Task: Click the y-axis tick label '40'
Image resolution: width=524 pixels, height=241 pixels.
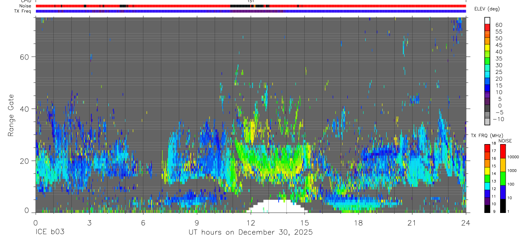Action: point(25,109)
